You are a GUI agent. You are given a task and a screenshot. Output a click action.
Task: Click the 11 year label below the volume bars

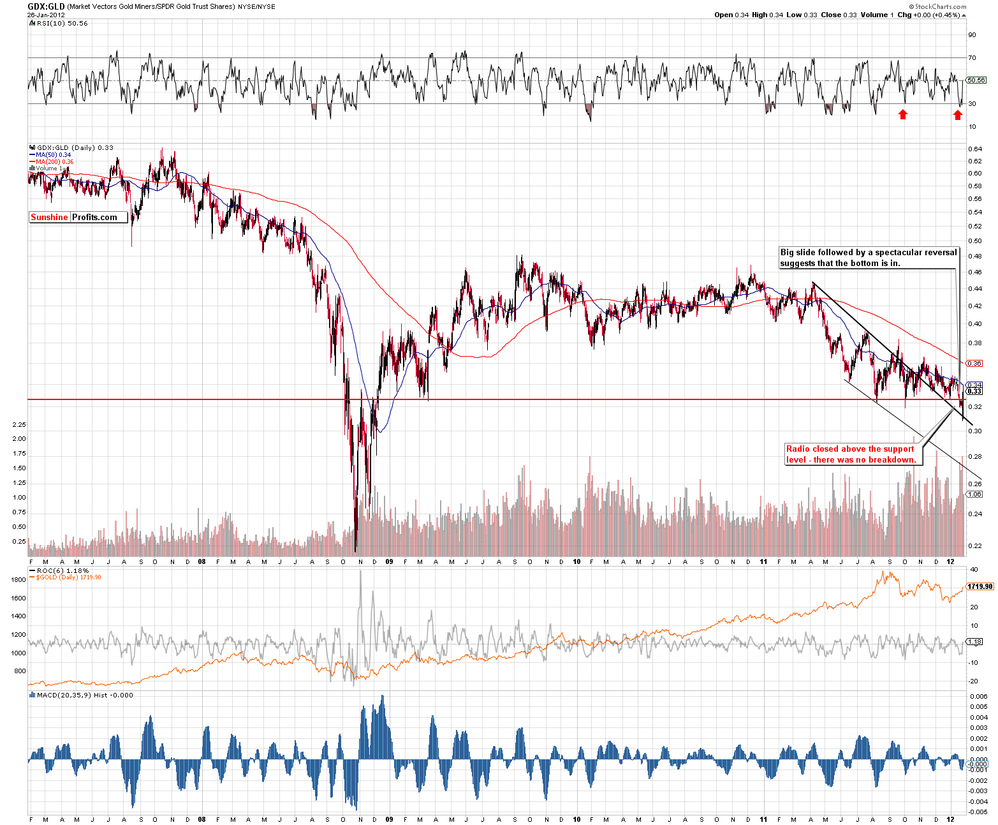pos(763,562)
